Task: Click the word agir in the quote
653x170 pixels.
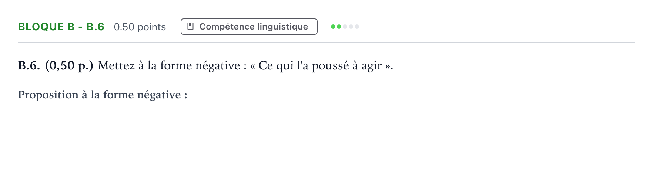Action: point(372,66)
